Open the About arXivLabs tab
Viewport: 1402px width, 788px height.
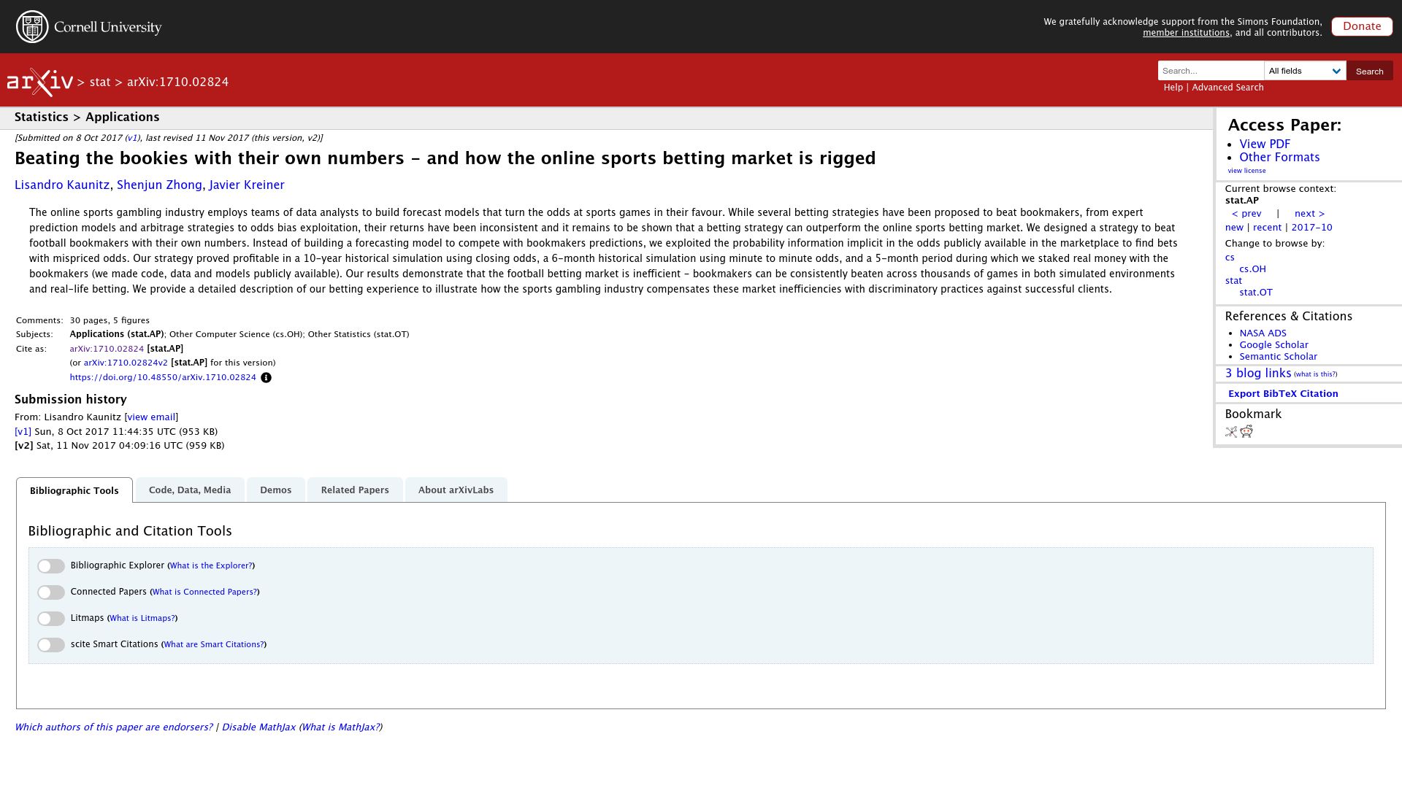coord(456,490)
